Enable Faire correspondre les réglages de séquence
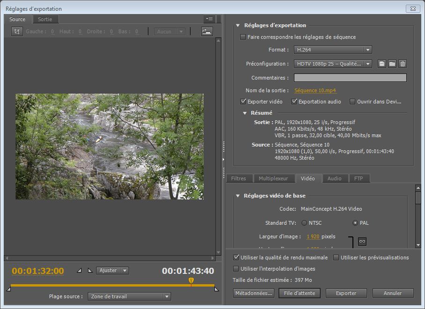 point(242,37)
